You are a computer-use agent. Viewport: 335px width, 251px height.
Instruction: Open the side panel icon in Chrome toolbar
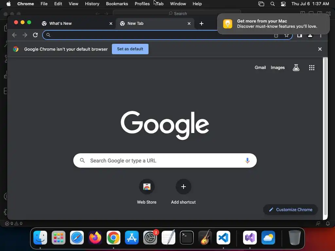pyautogui.click(x=300, y=35)
